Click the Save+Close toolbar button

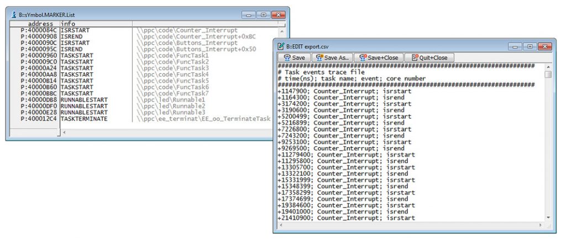tap(378, 57)
